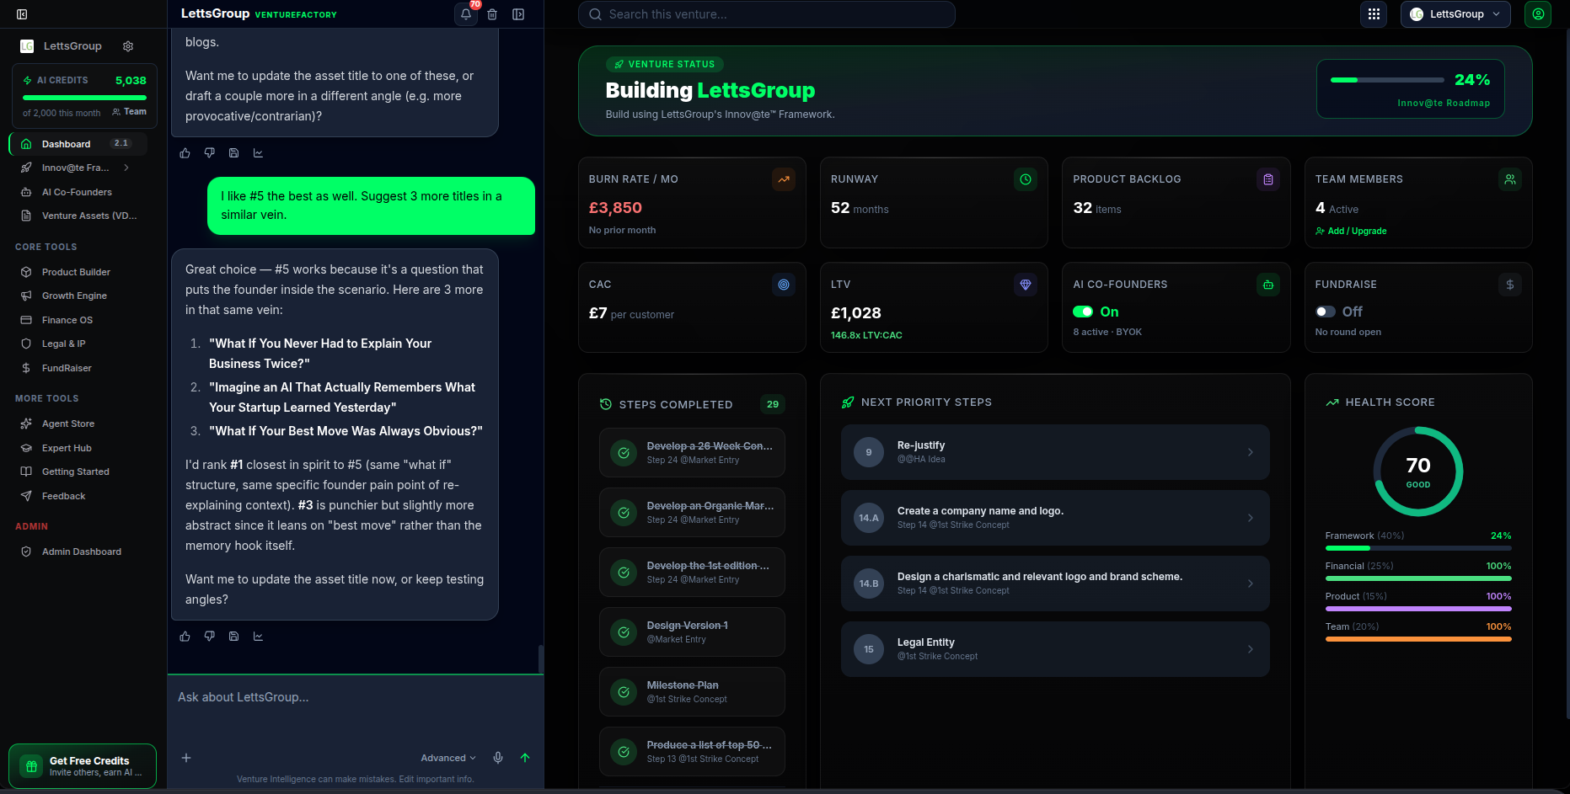
Task: Open the Advanced mode dropdown in the chat
Action: click(448, 758)
